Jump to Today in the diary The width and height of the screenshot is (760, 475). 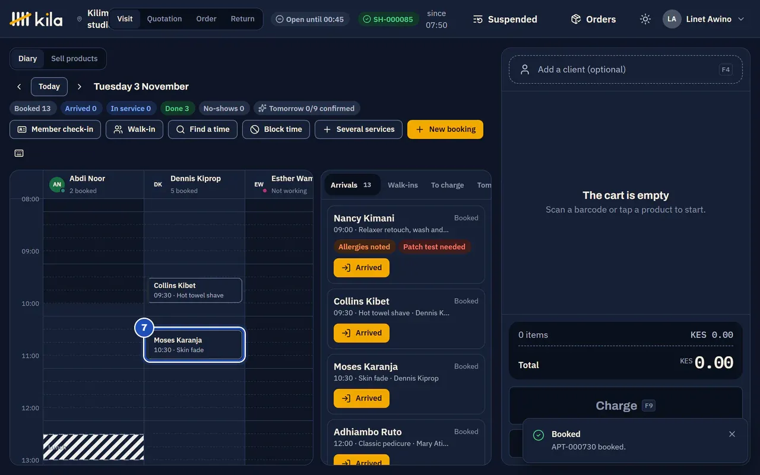[x=49, y=87]
